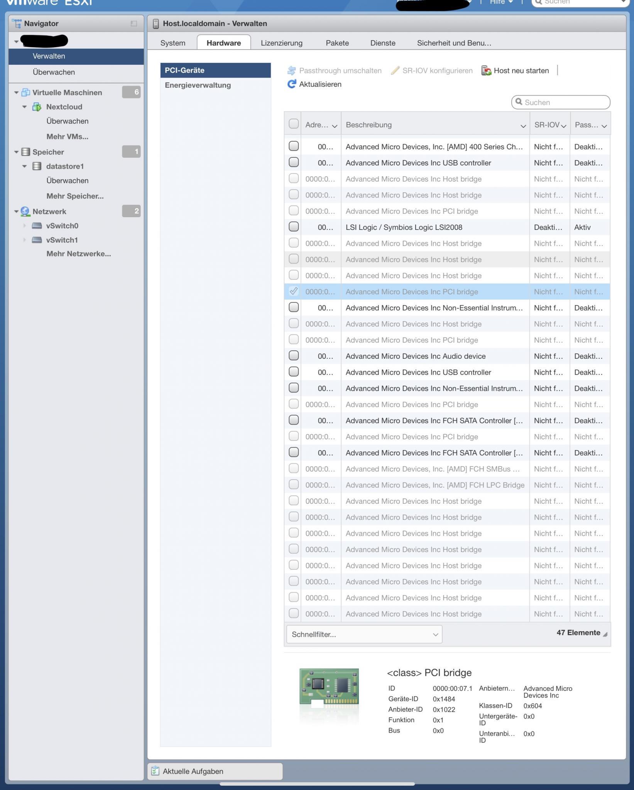
Task: Collapse the Speicher tree node
Action: [16, 152]
